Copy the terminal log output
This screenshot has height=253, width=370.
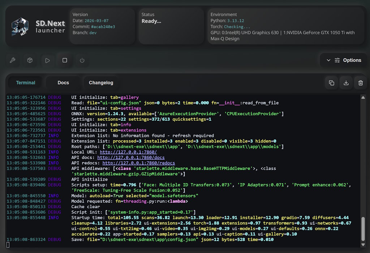point(331,82)
